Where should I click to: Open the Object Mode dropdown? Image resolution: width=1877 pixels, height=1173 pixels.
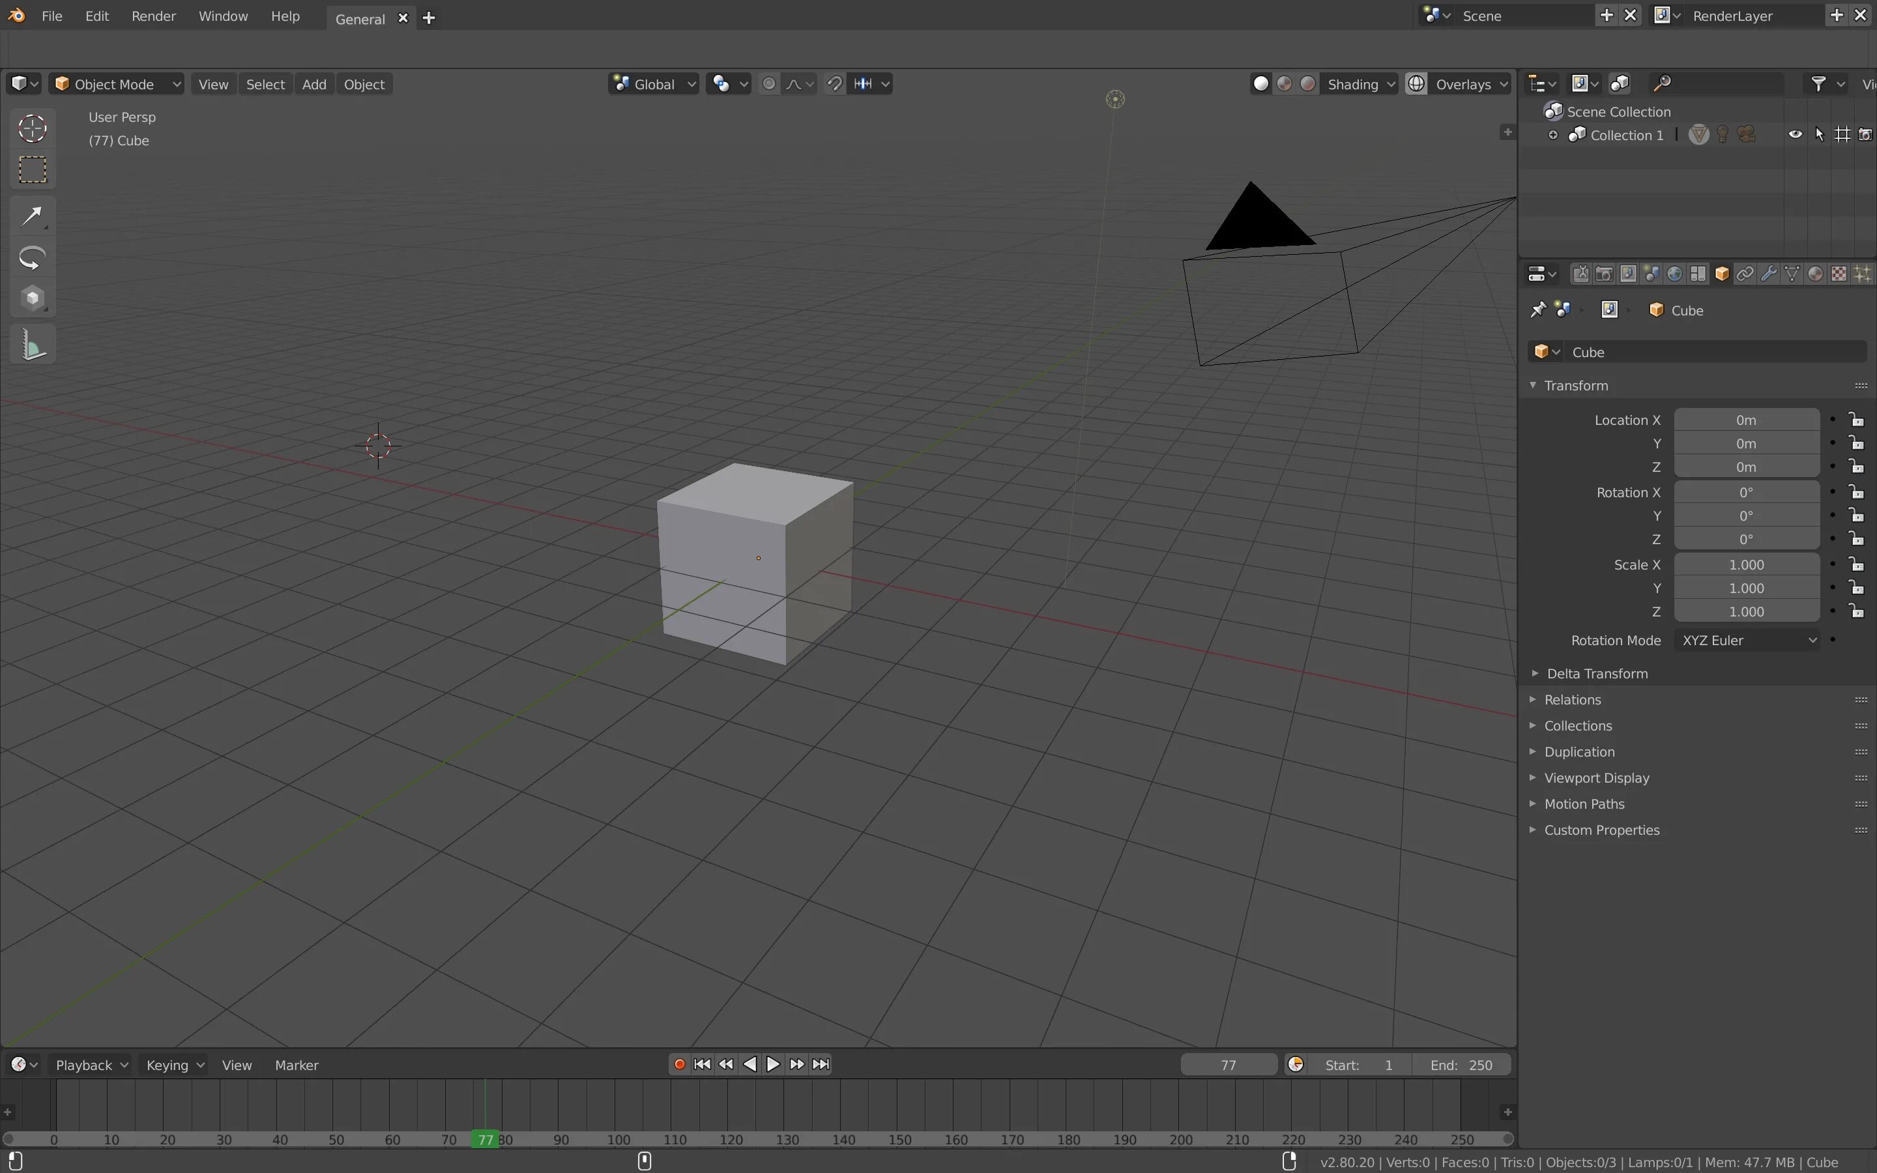pos(117,84)
